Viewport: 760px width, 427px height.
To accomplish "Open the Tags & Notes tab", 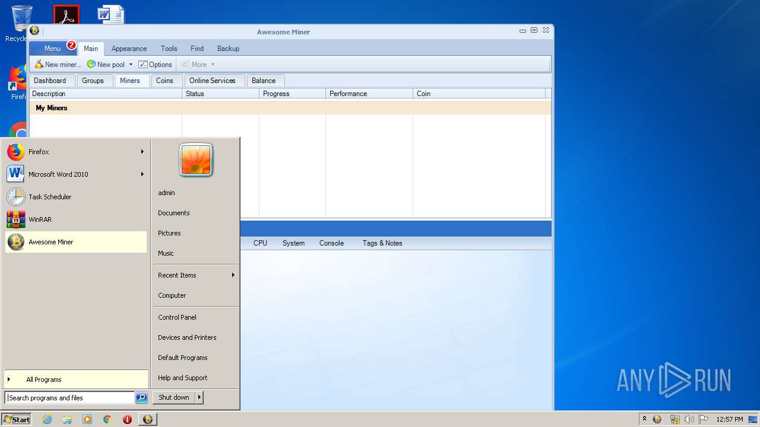I will (x=382, y=243).
